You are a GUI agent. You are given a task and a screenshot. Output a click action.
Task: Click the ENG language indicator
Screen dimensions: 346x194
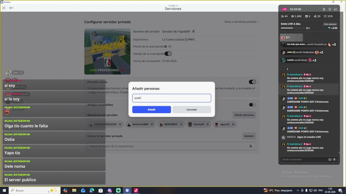pyautogui.click(x=321, y=190)
